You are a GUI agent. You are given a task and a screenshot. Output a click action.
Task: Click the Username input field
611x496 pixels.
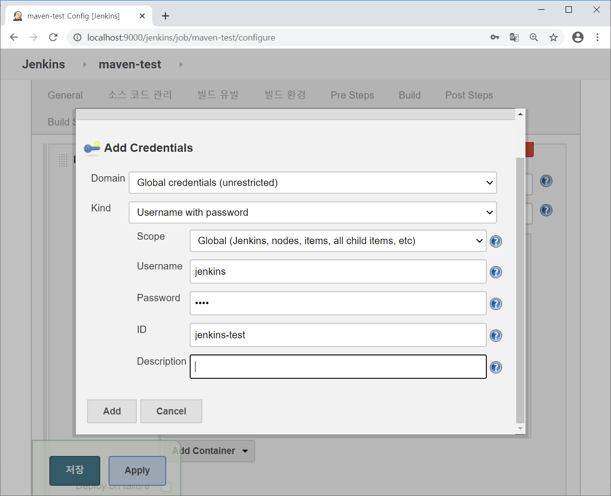click(338, 271)
